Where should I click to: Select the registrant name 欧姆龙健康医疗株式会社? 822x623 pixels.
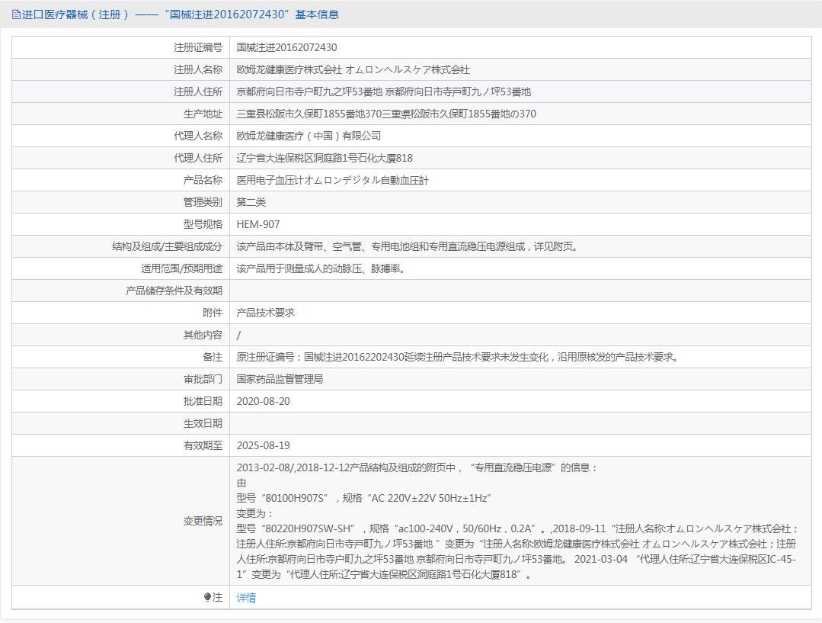tap(289, 69)
